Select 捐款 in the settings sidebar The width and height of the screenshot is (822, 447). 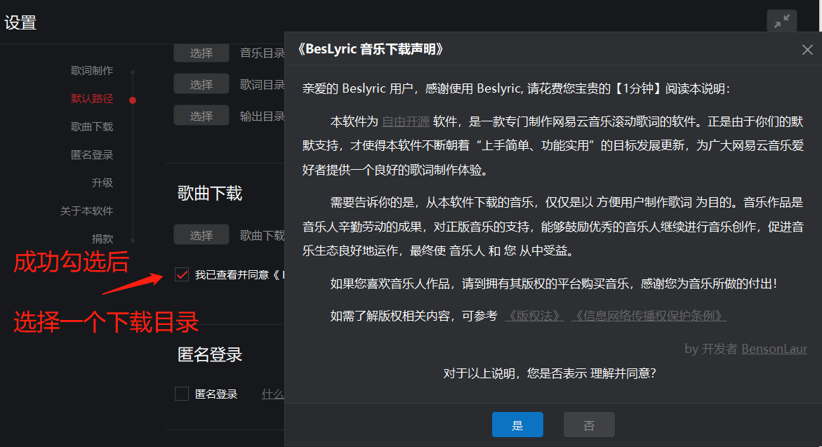pyautogui.click(x=102, y=239)
